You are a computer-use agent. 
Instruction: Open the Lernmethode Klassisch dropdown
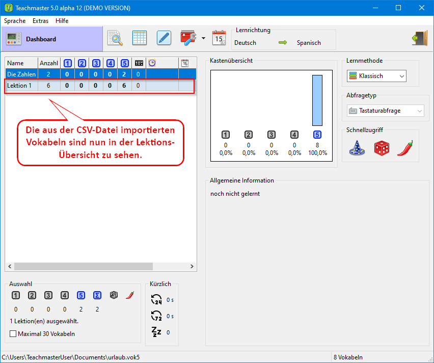click(x=376, y=76)
